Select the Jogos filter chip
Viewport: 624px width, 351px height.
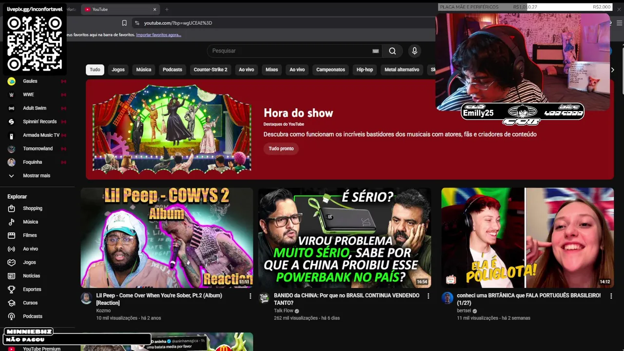pos(118,70)
